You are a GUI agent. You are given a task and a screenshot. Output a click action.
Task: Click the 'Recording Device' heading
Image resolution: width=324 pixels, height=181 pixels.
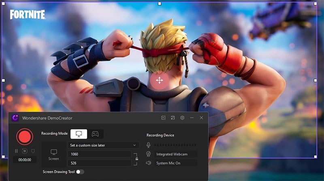pos(160,135)
